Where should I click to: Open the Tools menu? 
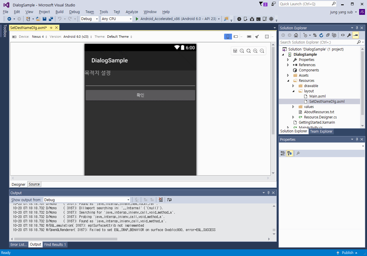(104, 12)
